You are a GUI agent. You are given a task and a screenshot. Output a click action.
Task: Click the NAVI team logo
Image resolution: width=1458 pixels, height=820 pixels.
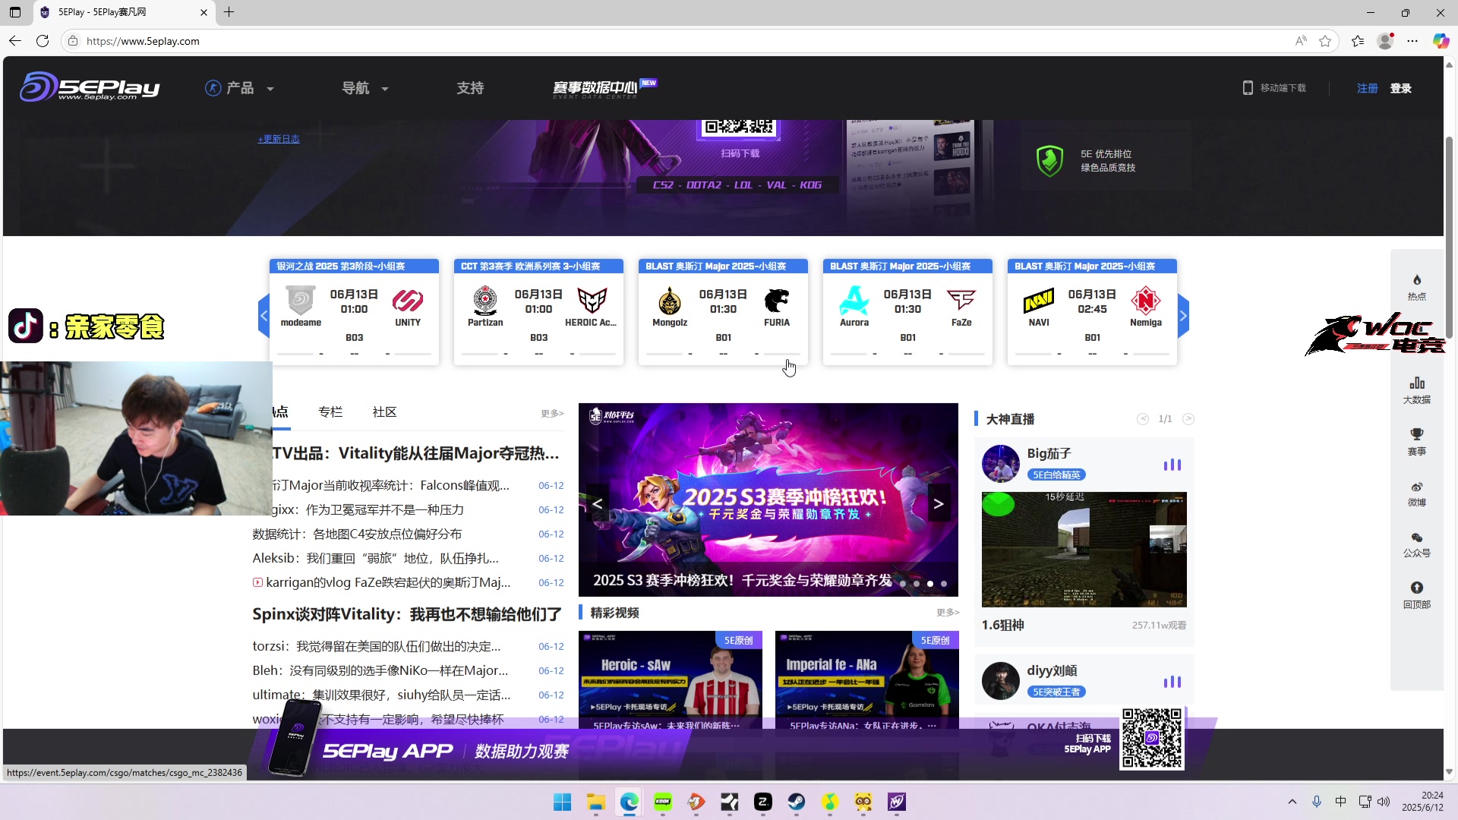point(1038,301)
